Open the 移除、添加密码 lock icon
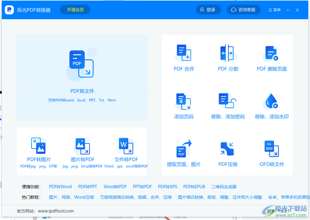Viewport: 310px width, 220px height. (227, 101)
